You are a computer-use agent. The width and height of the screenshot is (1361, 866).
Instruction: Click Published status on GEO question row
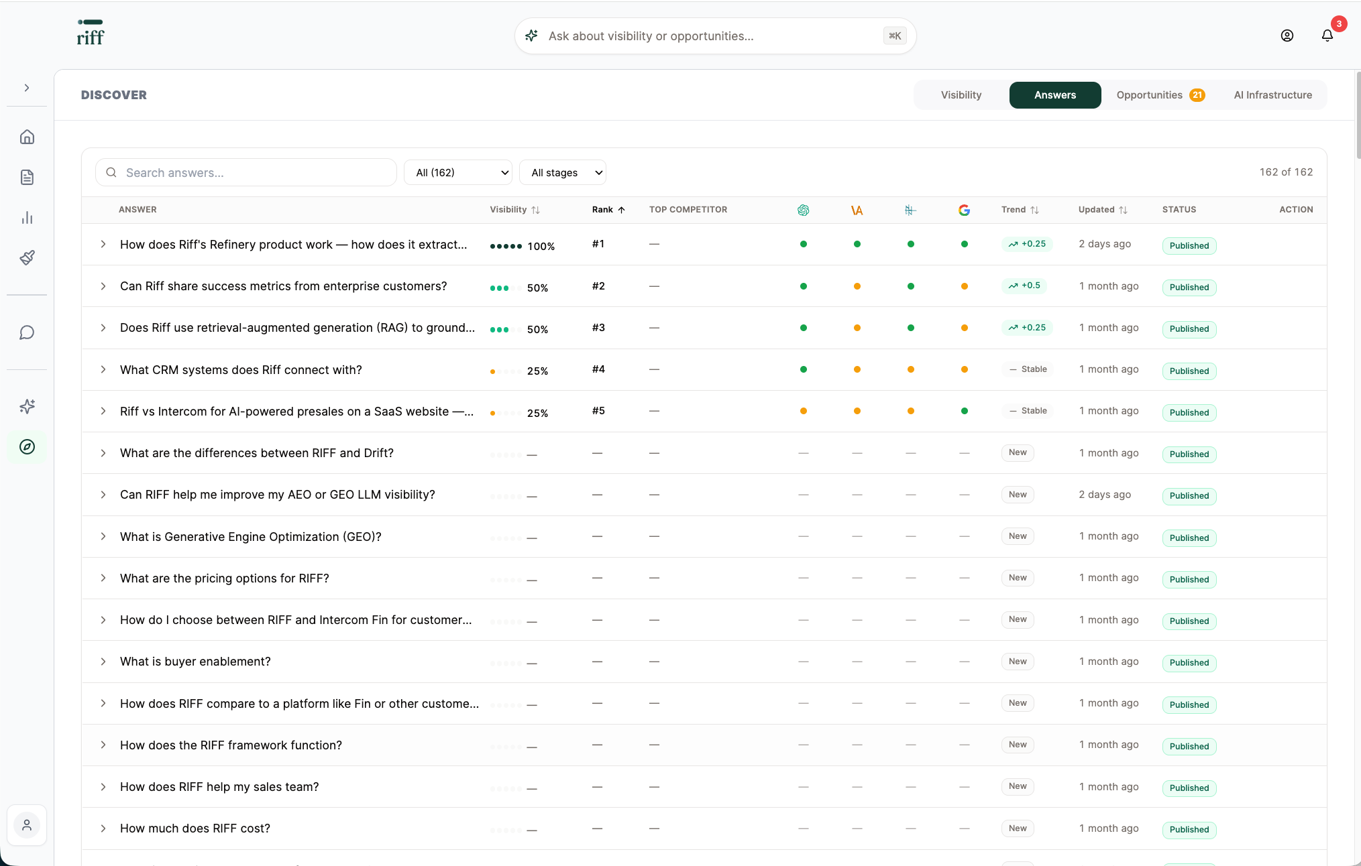coord(1189,538)
